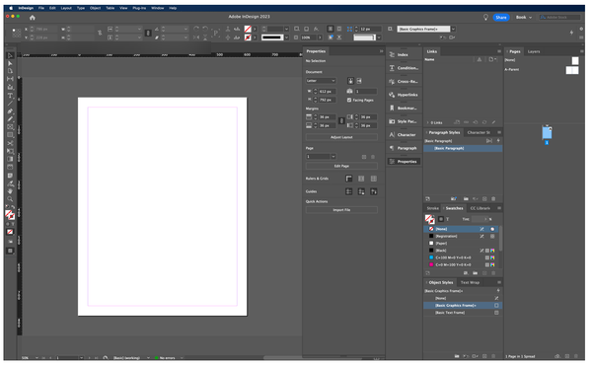Switch to the Text Wrap tab

click(x=470, y=282)
